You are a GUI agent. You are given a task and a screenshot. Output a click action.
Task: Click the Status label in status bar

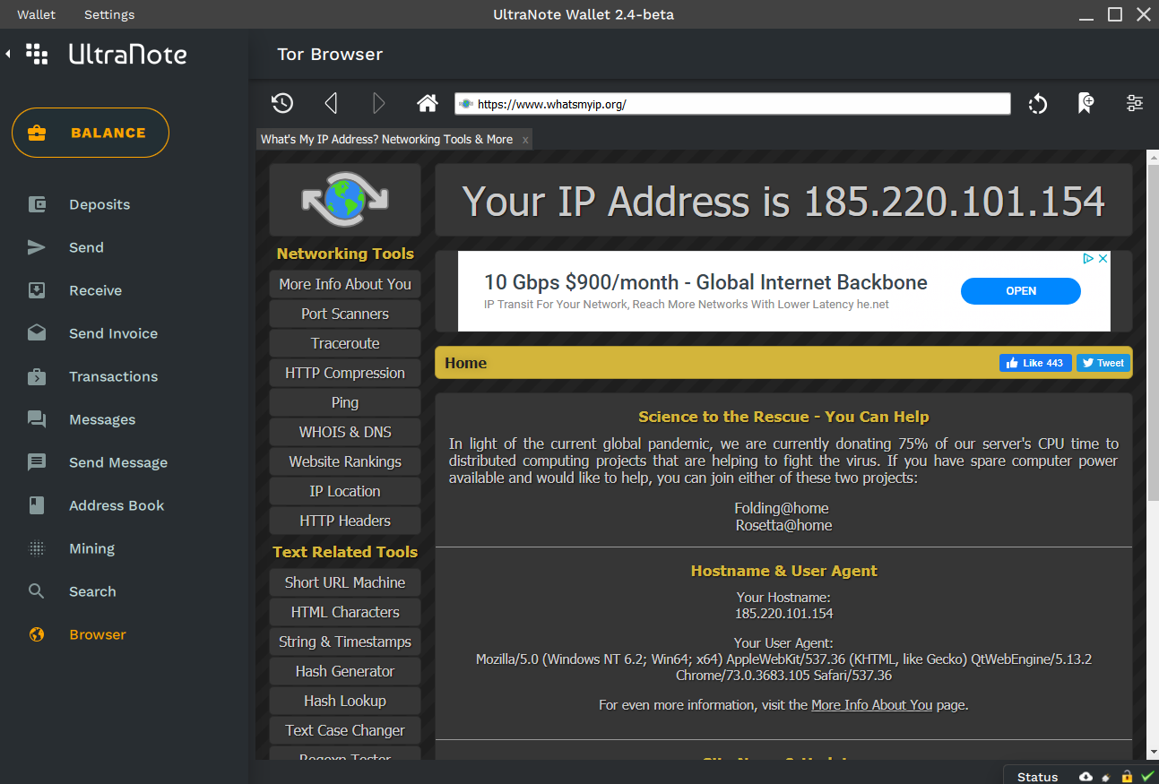tap(1037, 777)
